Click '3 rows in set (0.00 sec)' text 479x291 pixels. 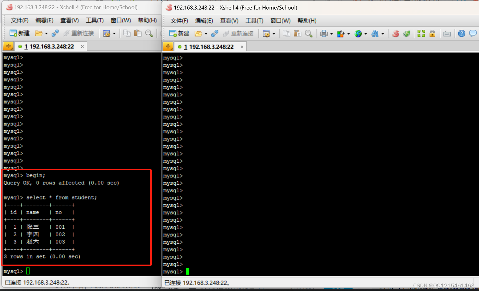pyautogui.click(x=42, y=257)
